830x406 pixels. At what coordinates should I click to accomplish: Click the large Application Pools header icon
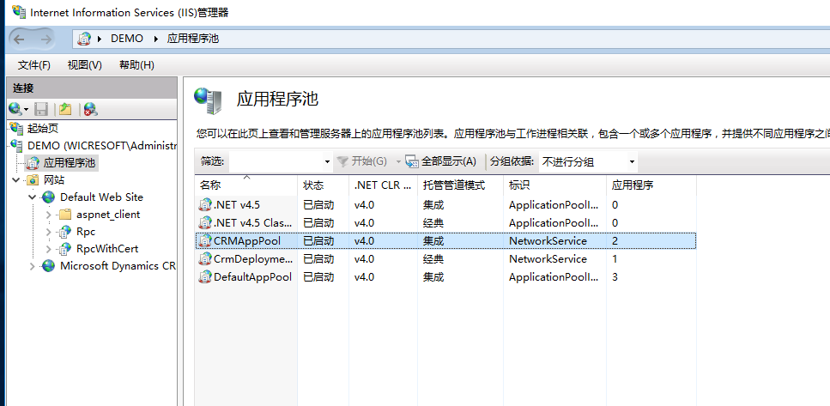tap(208, 100)
